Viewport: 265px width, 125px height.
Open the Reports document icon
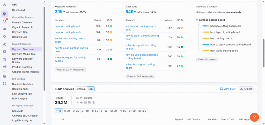pyautogui.click(x=5, y=76)
